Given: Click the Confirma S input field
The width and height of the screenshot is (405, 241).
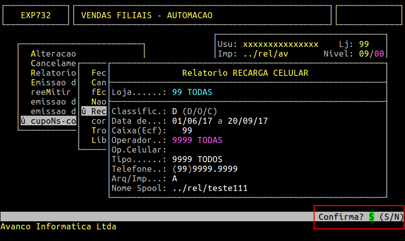Looking at the screenshot, I should tap(372, 217).
